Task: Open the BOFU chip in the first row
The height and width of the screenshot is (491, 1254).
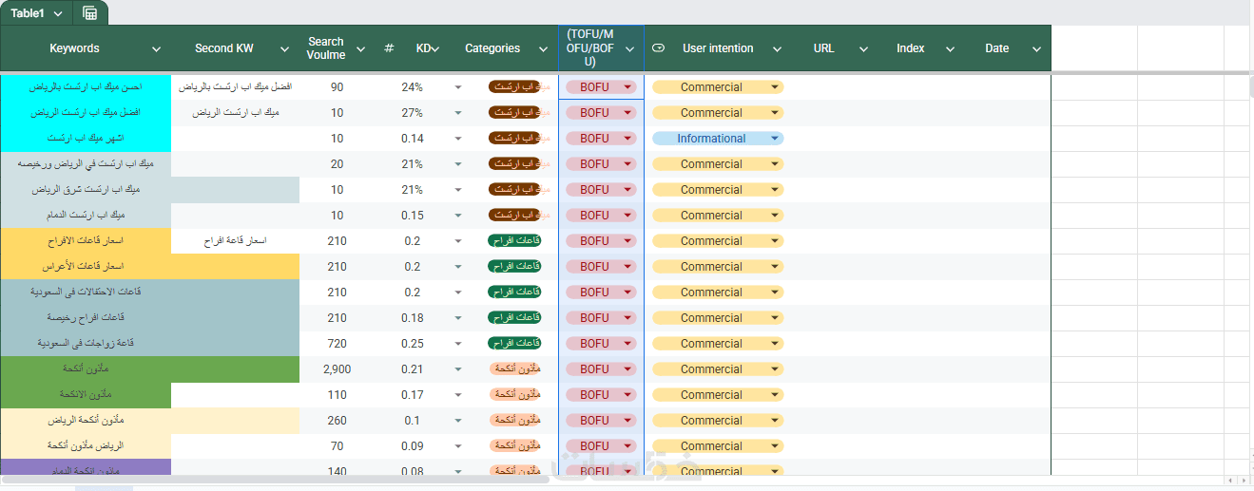Action: (627, 87)
